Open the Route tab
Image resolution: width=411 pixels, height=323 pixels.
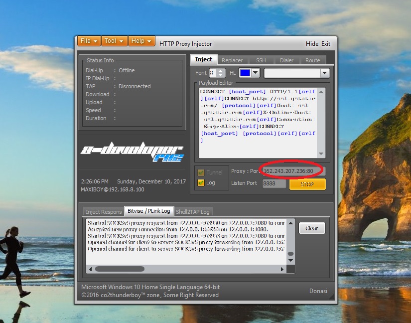[313, 60]
